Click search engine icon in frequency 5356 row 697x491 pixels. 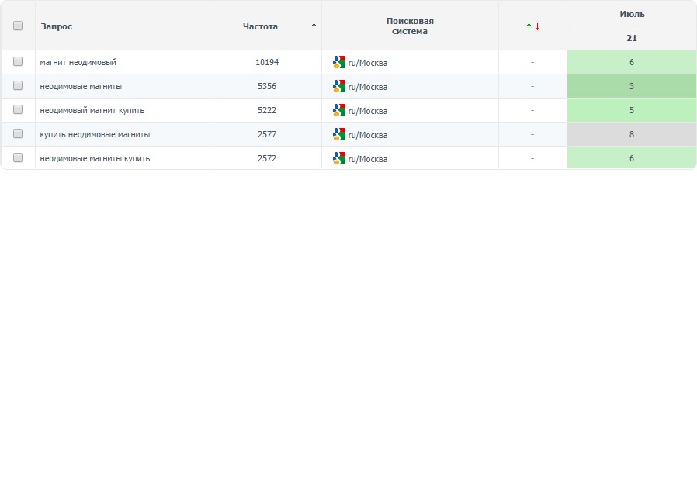click(x=339, y=86)
